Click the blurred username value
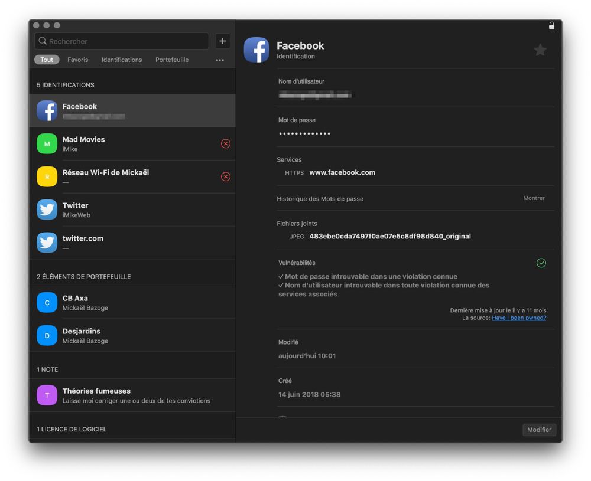Image resolution: width=591 pixels, height=481 pixels. coord(315,95)
